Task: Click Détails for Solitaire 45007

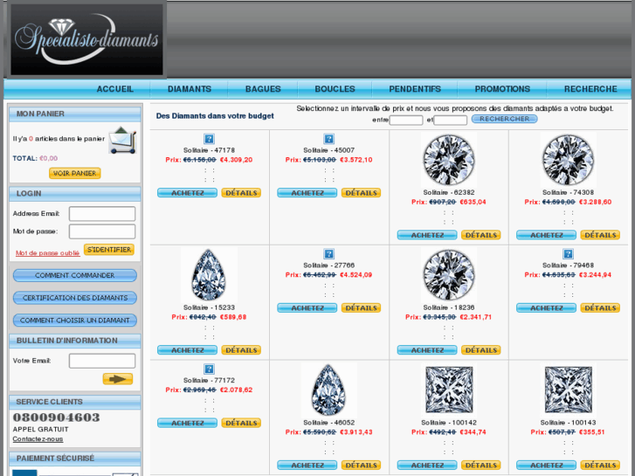Action: click(x=361, y=193)
